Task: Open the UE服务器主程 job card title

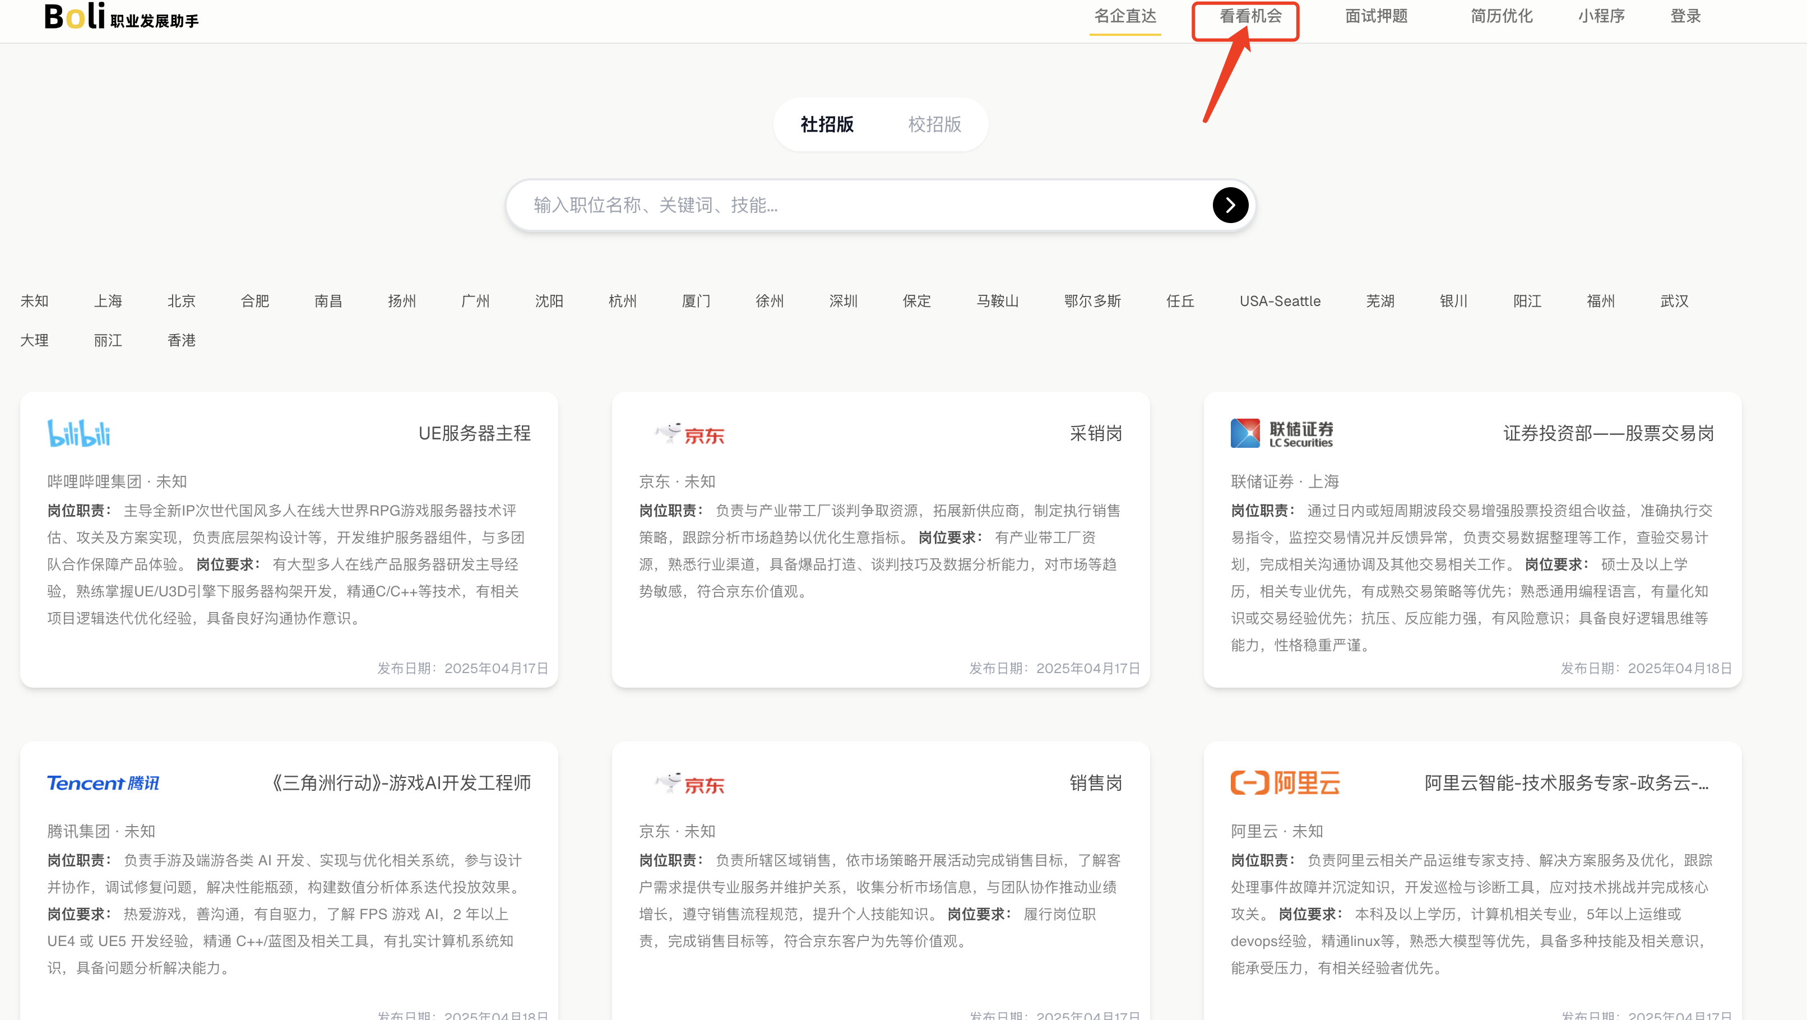Action: click(474, 433)
